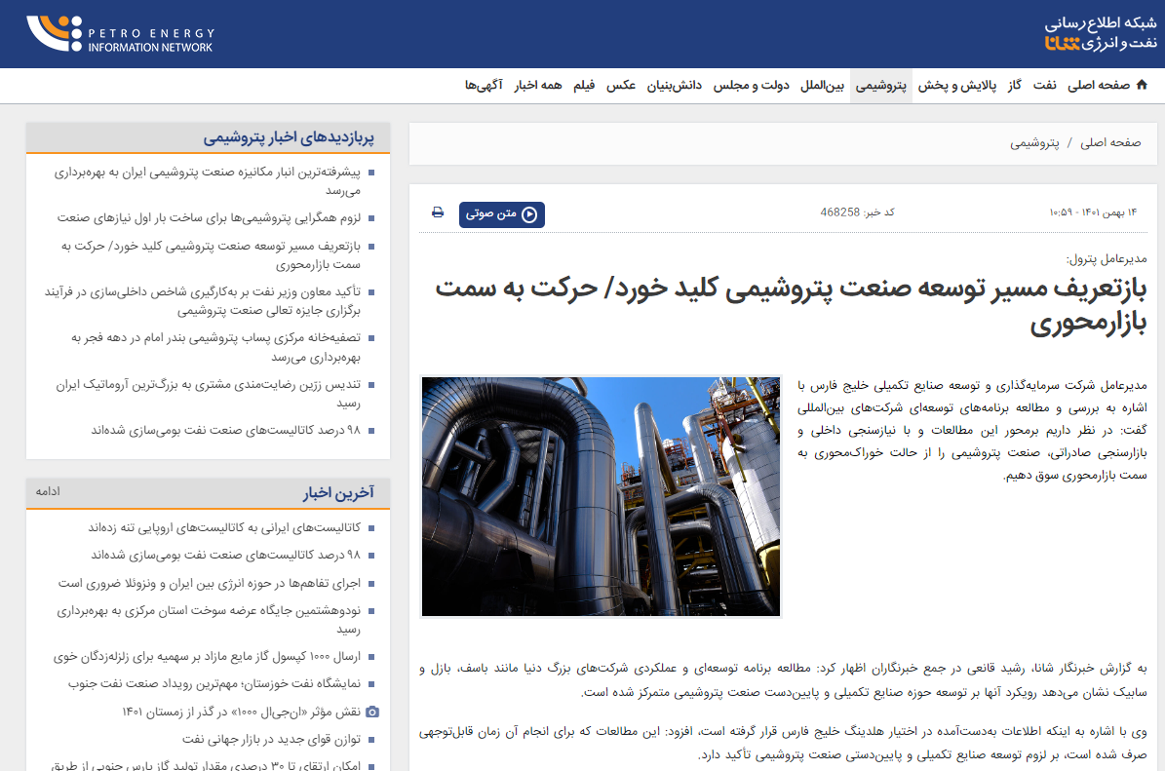Open the فیلم (video) section
Screen dimensions: 1165x771
coord(583,86)
